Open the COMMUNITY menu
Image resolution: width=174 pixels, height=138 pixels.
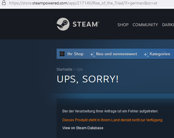(x=145, y=25)
